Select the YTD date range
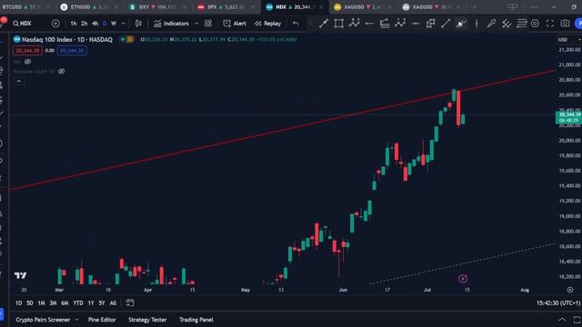The width and height of the screenshot is (582, 327). [x=78, y=302]
